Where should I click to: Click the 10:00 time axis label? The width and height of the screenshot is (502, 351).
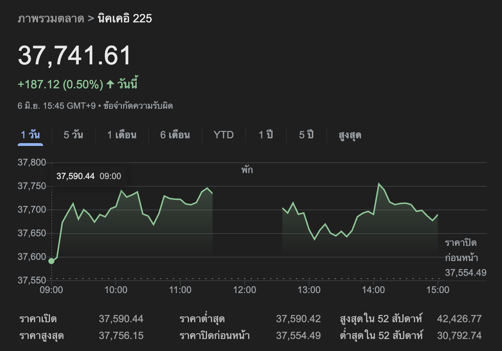(x=116, y=290)
